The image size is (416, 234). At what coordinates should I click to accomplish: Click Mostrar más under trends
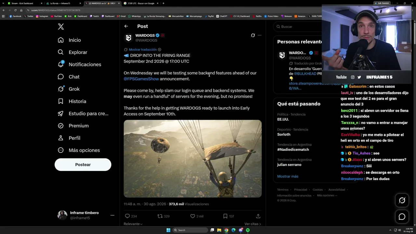pyautogui.click(x=288, y=176)
